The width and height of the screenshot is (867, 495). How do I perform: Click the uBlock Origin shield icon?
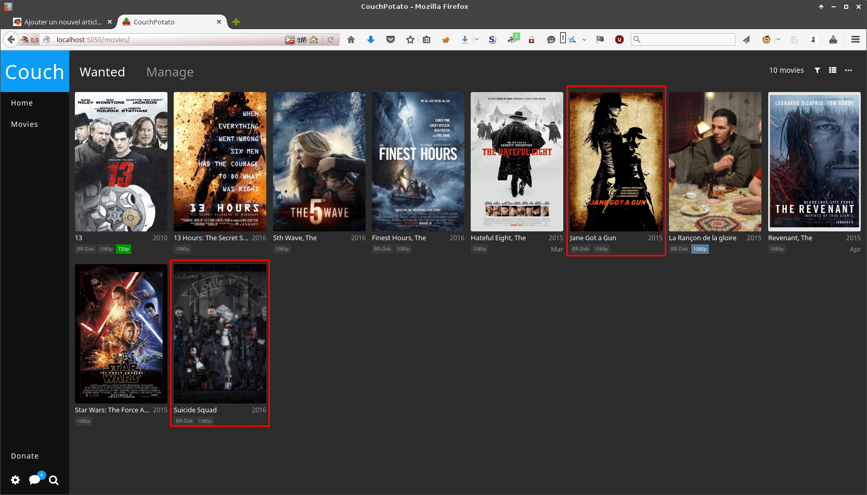coord(619,40)
